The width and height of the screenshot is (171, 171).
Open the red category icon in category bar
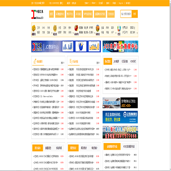pos(76,28)
